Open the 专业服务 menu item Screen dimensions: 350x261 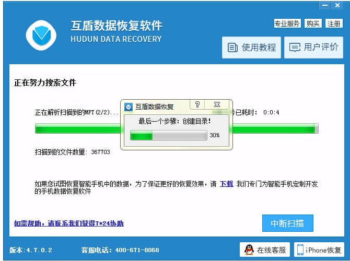287,23
